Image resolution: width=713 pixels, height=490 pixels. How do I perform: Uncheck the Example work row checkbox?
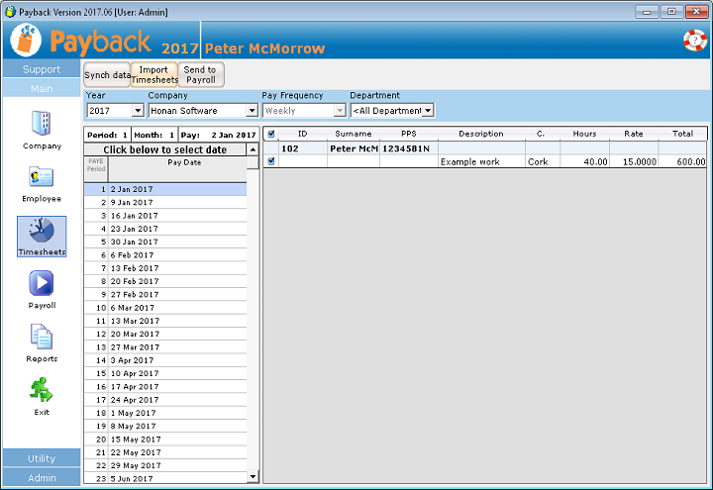coord(271,161)
